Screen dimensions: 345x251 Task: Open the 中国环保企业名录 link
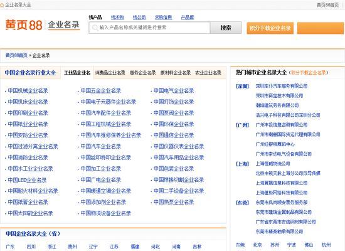174,124
